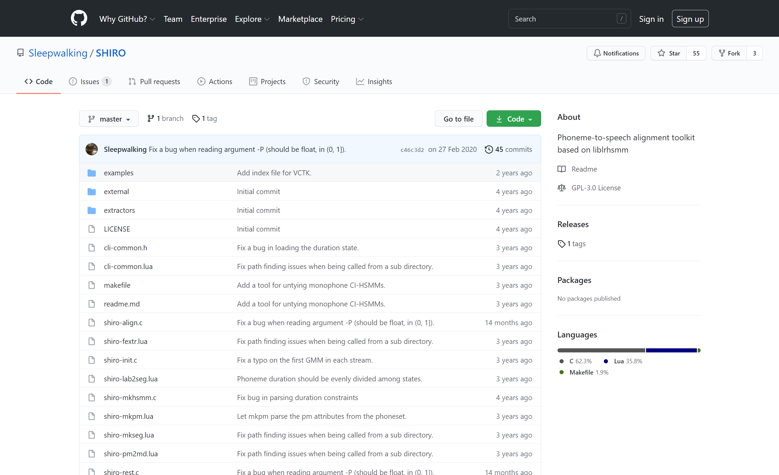Click the tag icon next to 1 tag
Screen dimensions: 779x475
click(196, 118)
